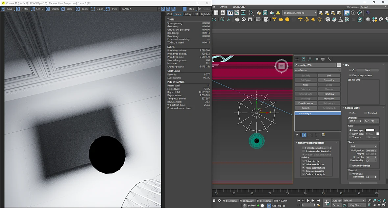Screen dimensions: 388x208
Task: Apply the Symmetry modifier button
Action: coord(329,80)
